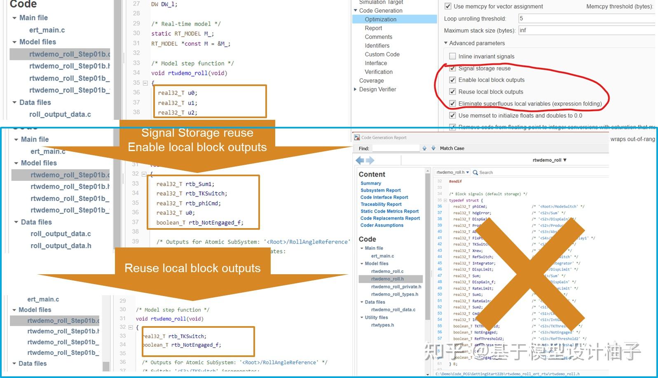Open the Subsystem Report link
Screen dimensions: 658x378
pyautogui.click(x=381, y=191)
